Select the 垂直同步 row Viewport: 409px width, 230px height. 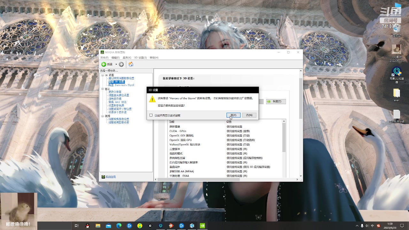225,167
